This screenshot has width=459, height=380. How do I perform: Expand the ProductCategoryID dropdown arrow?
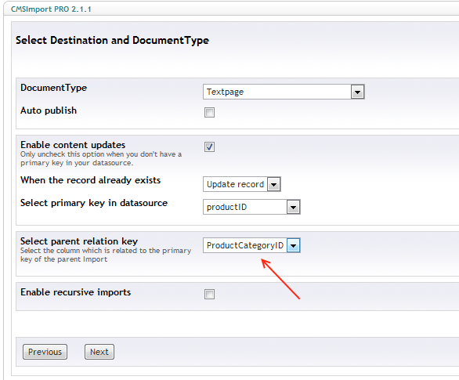(x=293, y=245)
